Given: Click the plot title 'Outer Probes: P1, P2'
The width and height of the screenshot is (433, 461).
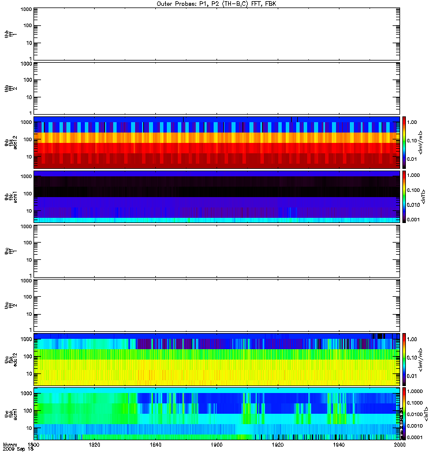Looking at the screenshot, I should click(216, 4).
